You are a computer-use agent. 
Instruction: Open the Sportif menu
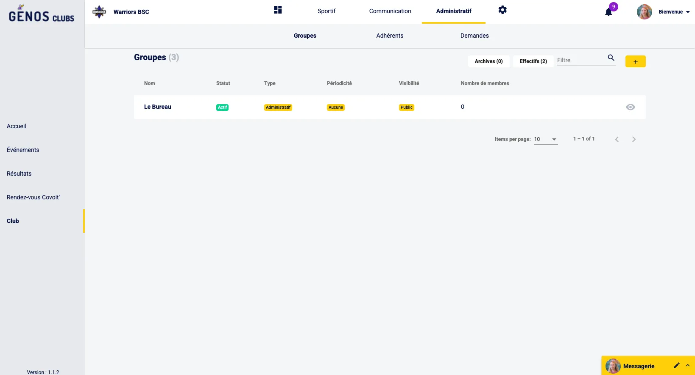coord(326,11)
